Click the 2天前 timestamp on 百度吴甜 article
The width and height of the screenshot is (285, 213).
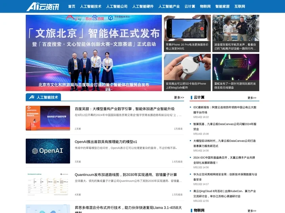tap(78, 129)
